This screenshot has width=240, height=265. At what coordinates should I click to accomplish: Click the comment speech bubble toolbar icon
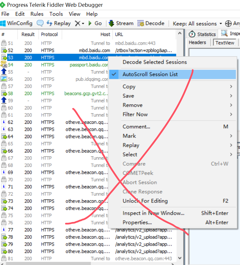click(40, 23)
